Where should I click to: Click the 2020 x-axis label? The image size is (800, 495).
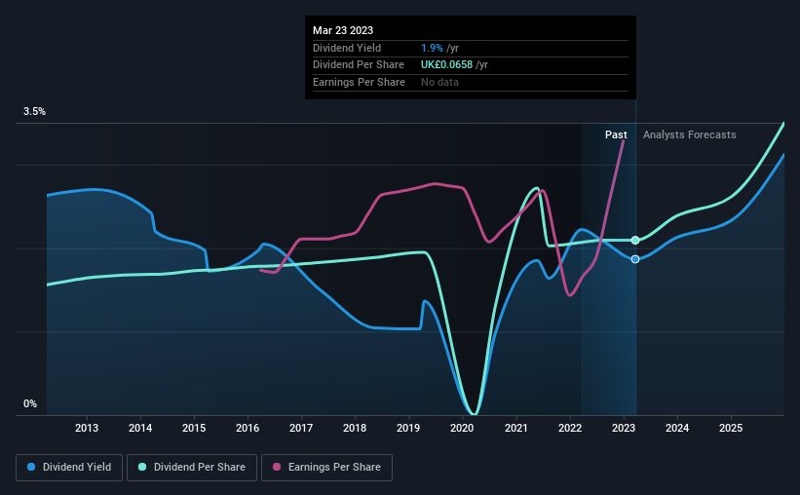(462, 428)
